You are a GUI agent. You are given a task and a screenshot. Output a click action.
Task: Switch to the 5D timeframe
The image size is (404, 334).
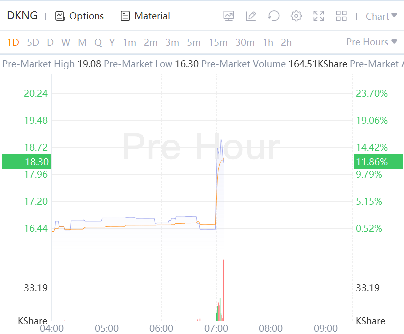click(33, 43)
